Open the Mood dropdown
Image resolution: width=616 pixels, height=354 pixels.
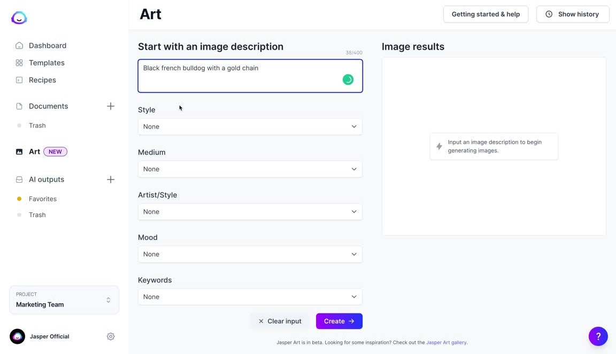250,254
